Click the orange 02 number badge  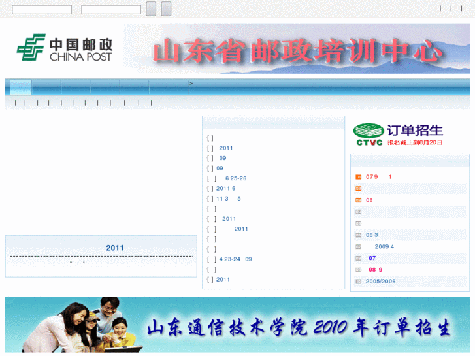[358, 189]
